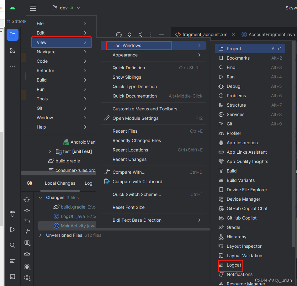The height and width of the screenshot is (286, 297).
Task: Open Debug tool window
Action: pyautogui.click(x=250, y=86)
